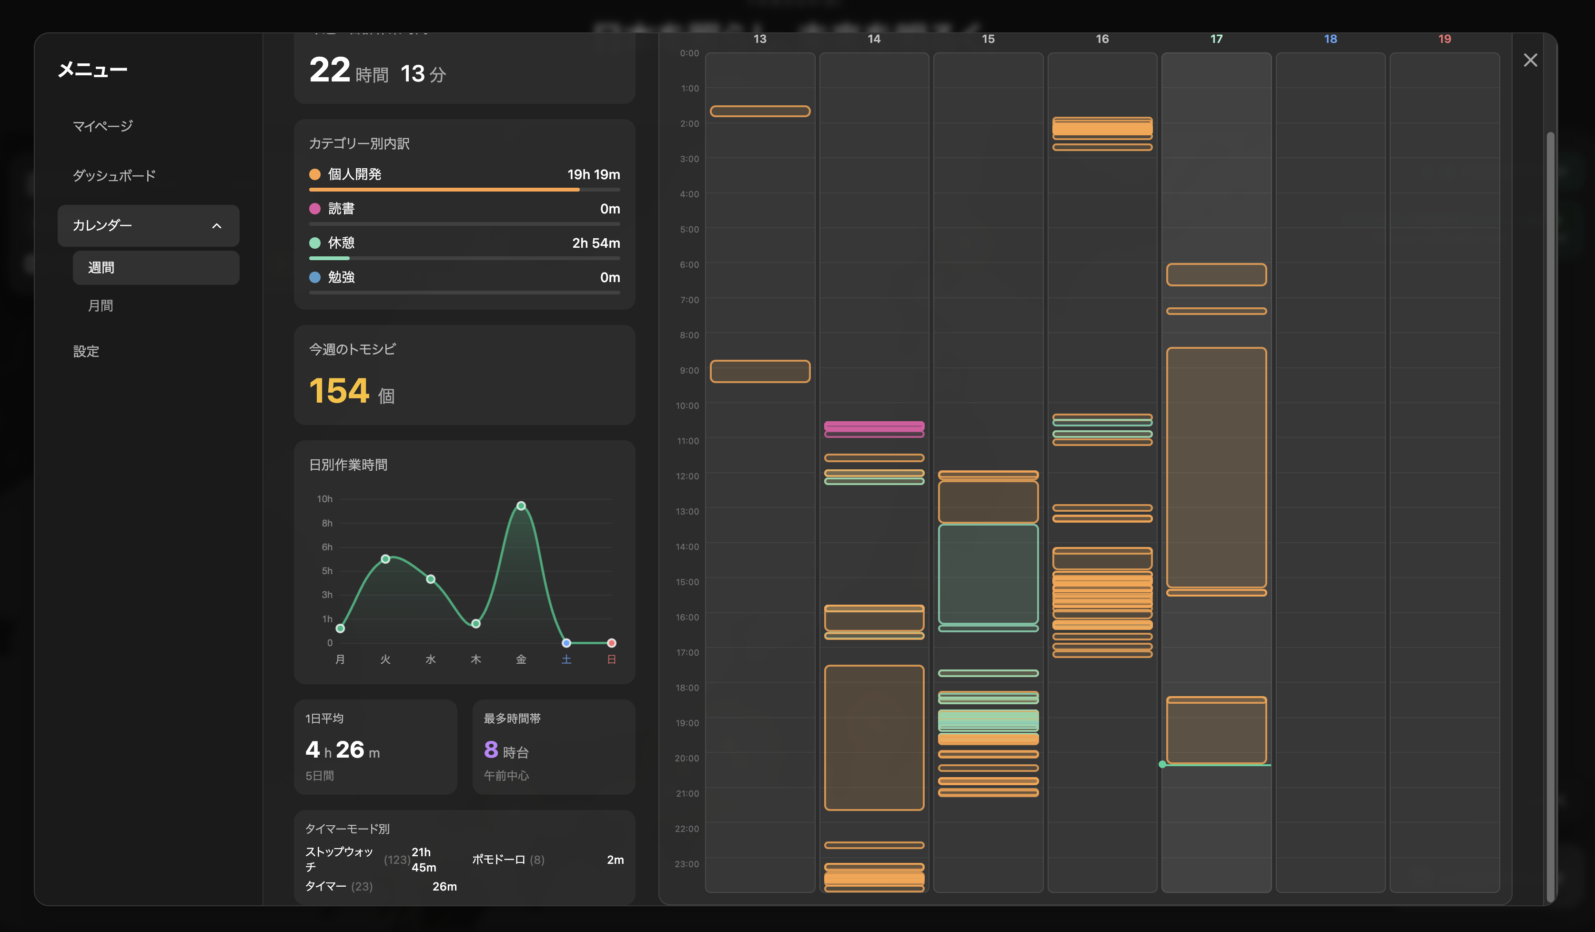Close the calendar modal with X icon
The height and width of the screenshot is (932, 1595).
(x=1530, y=60)
